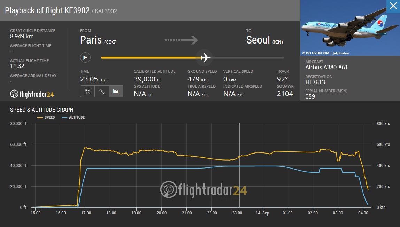Click the registration HL7613
Screen dimensions: 400x227
click(x=315, y=82)
